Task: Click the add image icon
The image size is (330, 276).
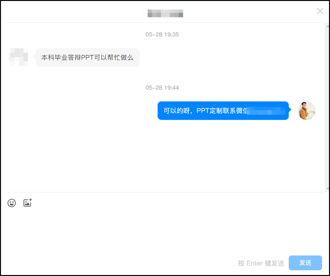Action: point(28,203)
